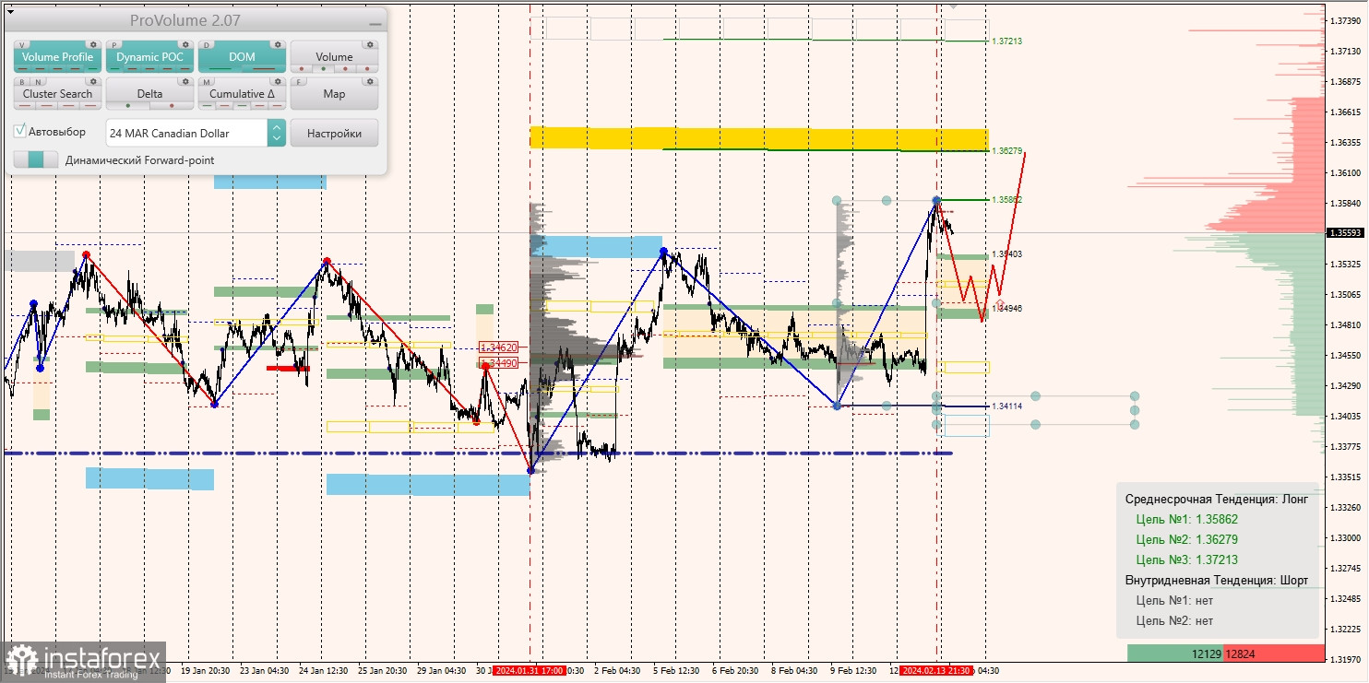1369x683 pixels.
Task: Click the M hotkey tab on Cumulative Δ
Action: tap(207, 81)
